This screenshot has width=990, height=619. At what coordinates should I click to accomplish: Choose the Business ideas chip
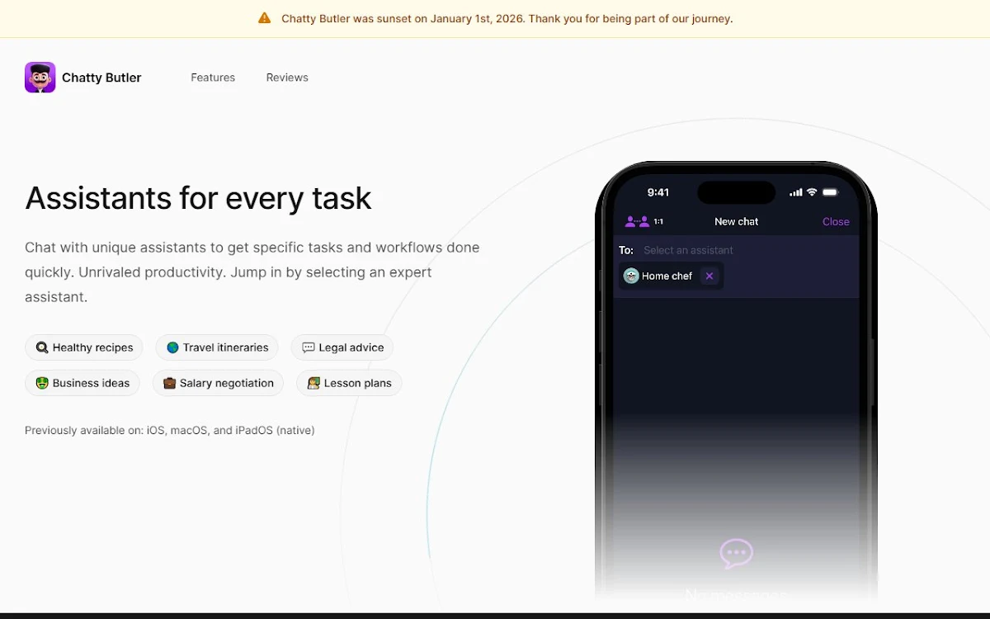click(x=82, y=383)
